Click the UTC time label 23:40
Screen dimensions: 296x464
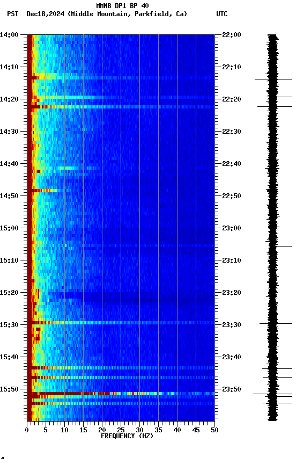[232, 357]
